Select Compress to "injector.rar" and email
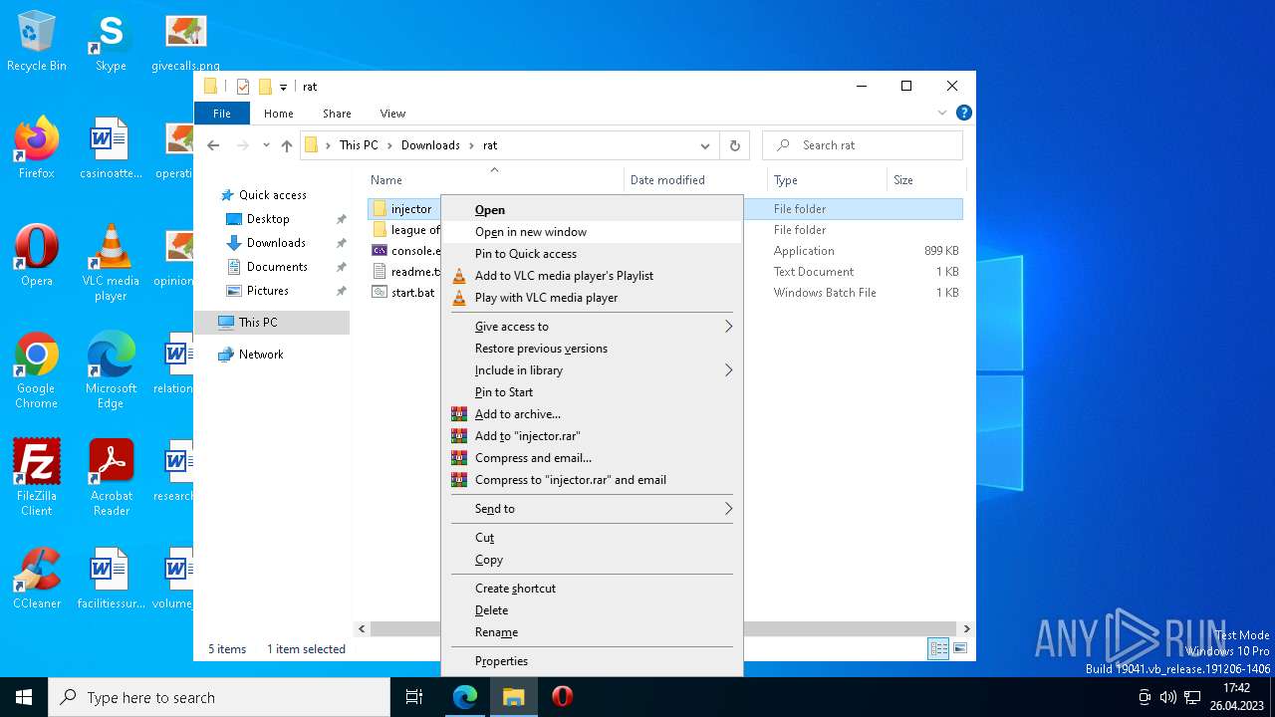1275x717 pixels. click(592, 480)
